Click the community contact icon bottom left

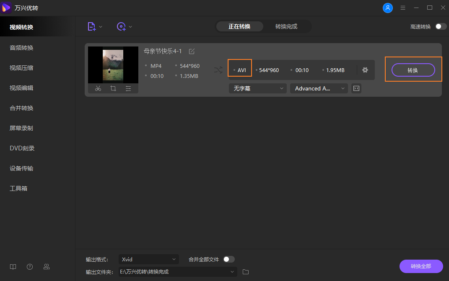[46, 267]
